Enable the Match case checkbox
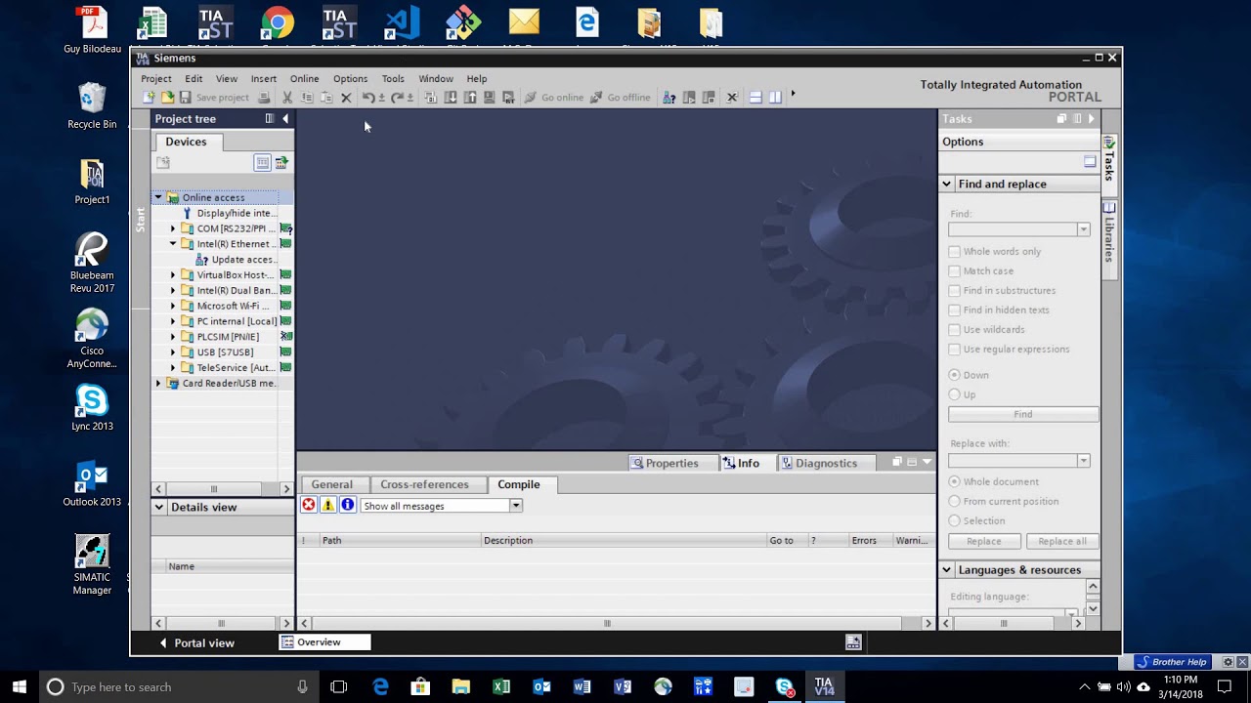Image resolution: width=1251 pixels, height=703 pixels. pyautogui.click(x=955, y=271)
